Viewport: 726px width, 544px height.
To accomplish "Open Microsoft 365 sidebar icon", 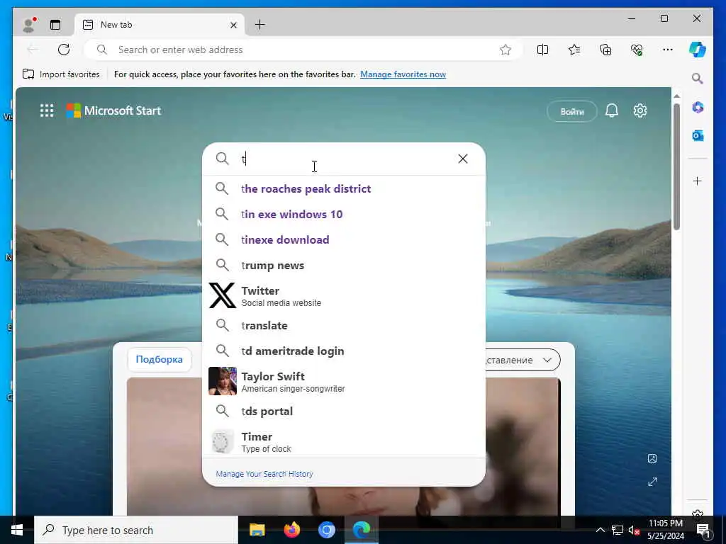I will (698, 108).
